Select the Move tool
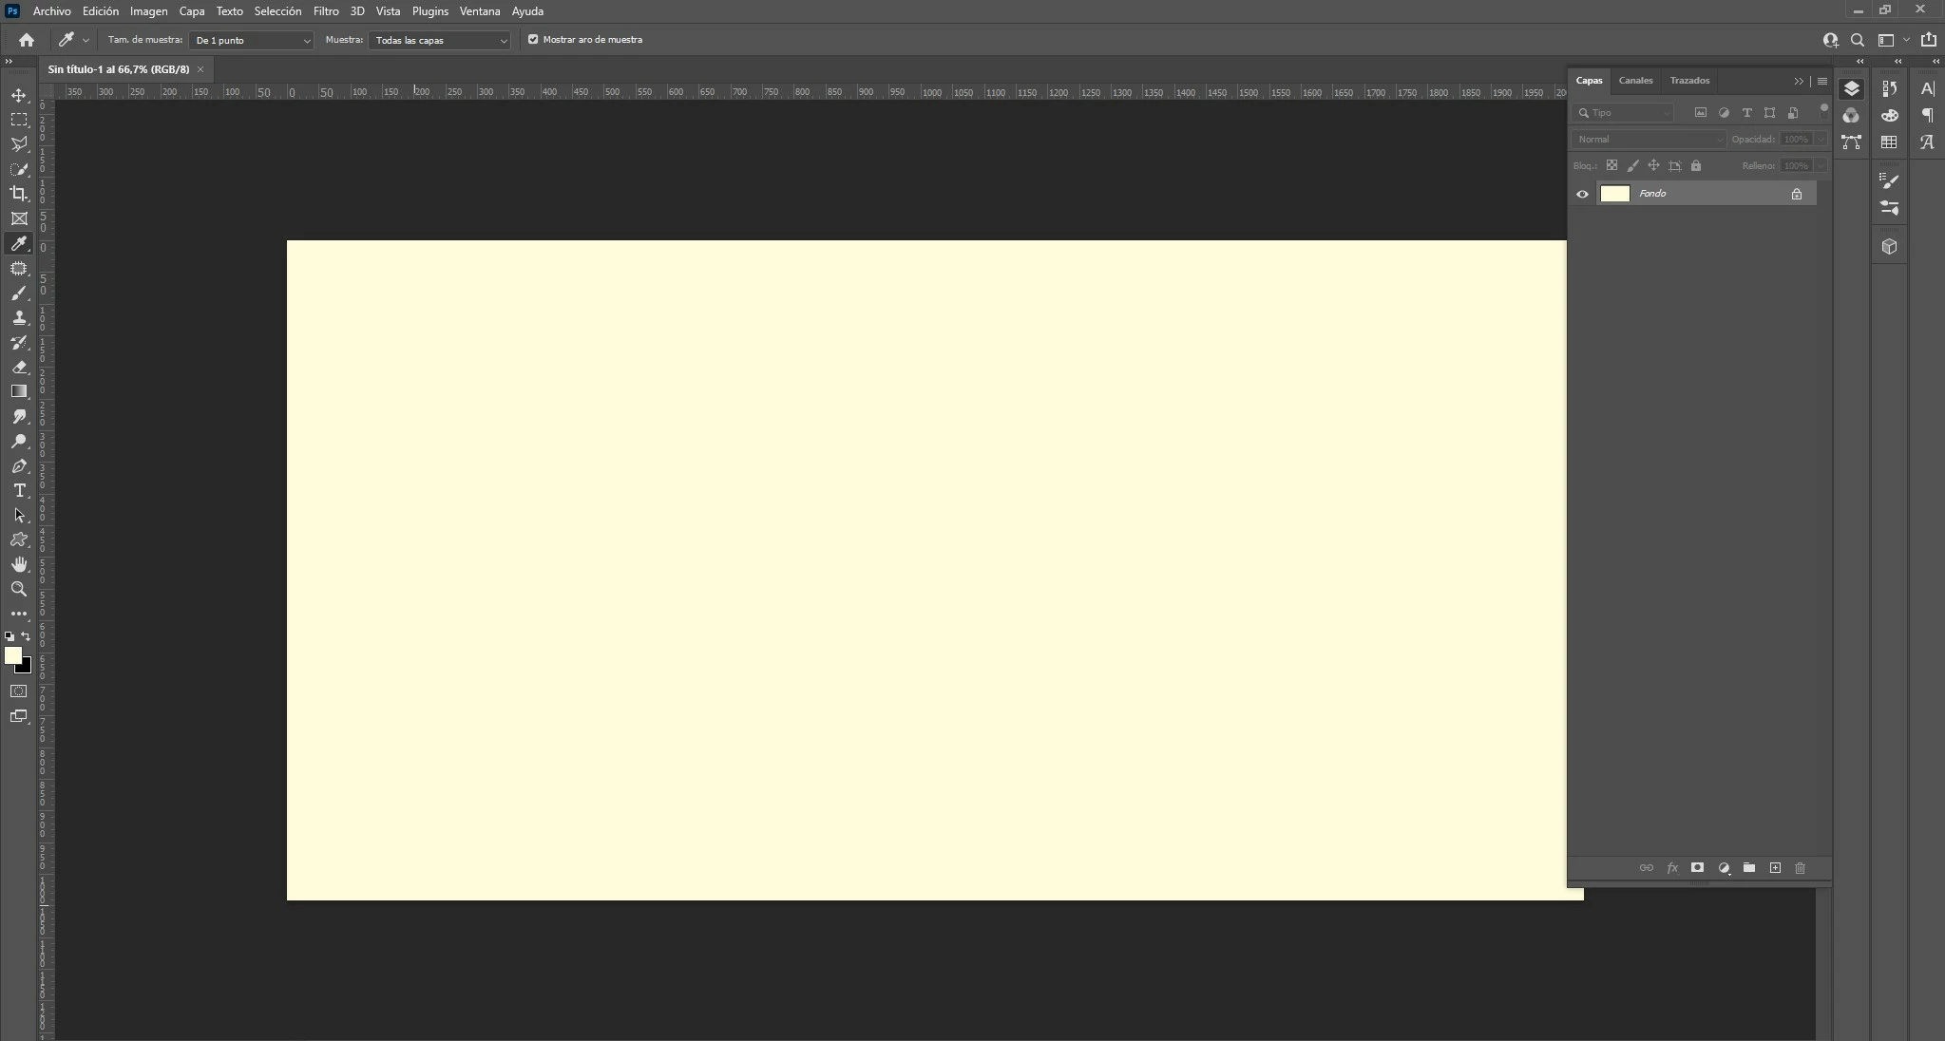This screenshot has height=1041, width=1945. tap(19, 95)
